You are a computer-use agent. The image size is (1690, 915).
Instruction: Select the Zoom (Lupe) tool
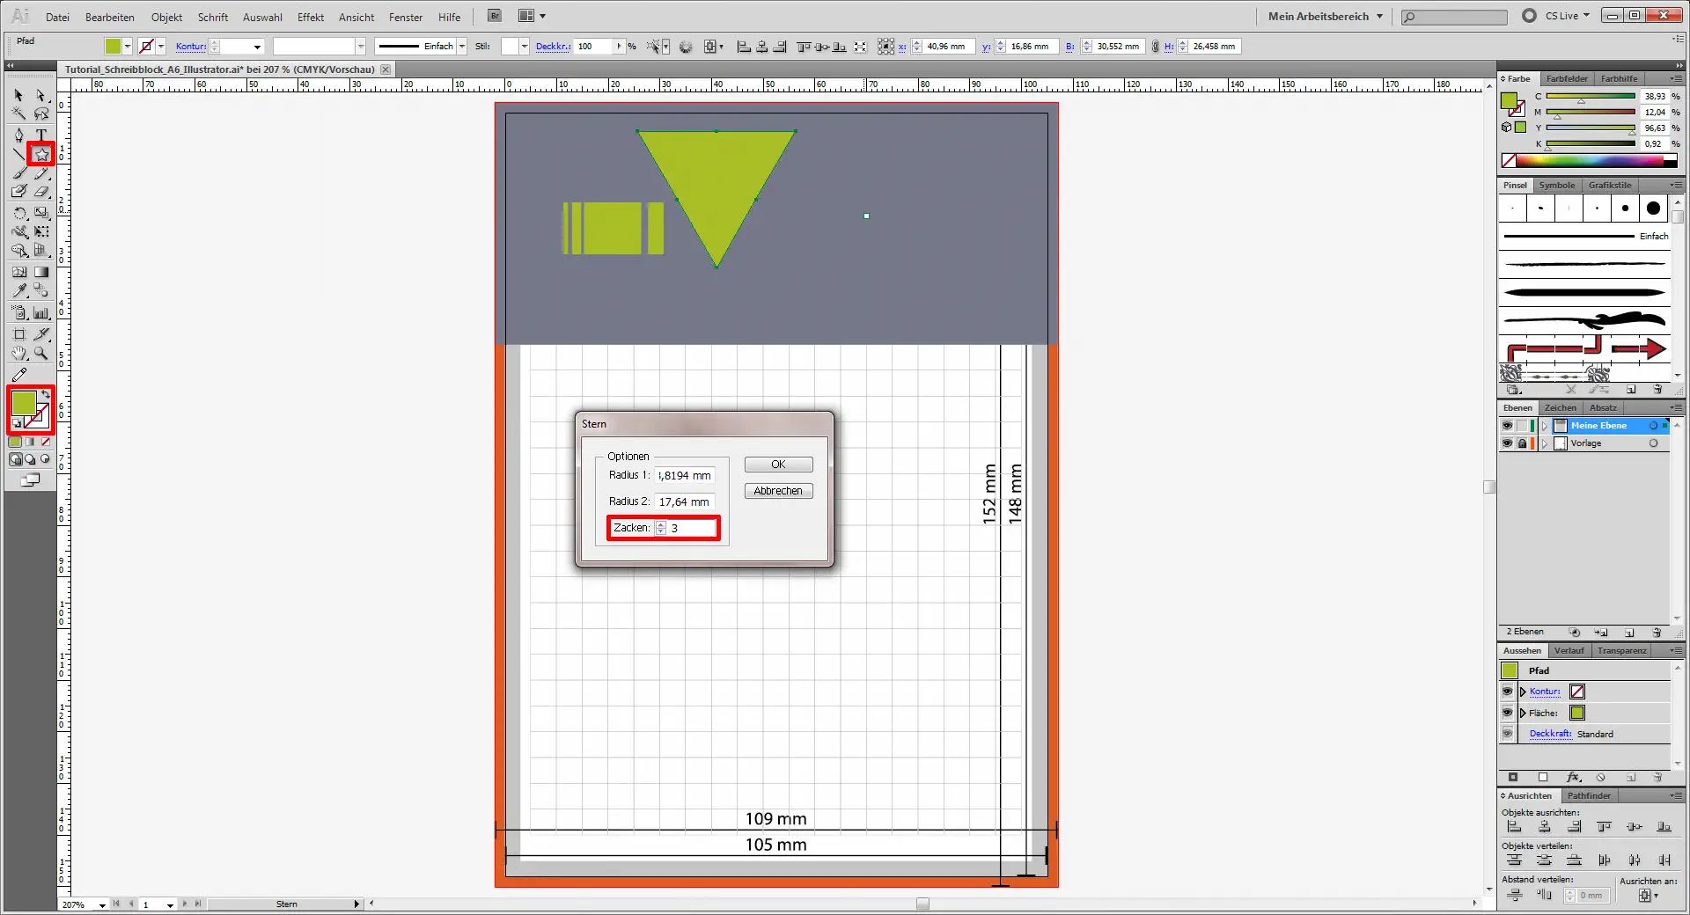click(40, 353)
